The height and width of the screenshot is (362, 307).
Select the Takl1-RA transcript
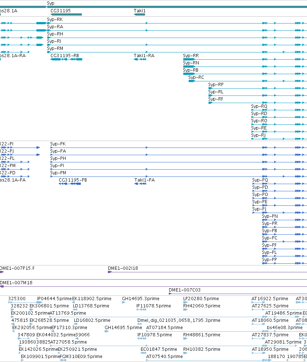(x=140, y=59)
